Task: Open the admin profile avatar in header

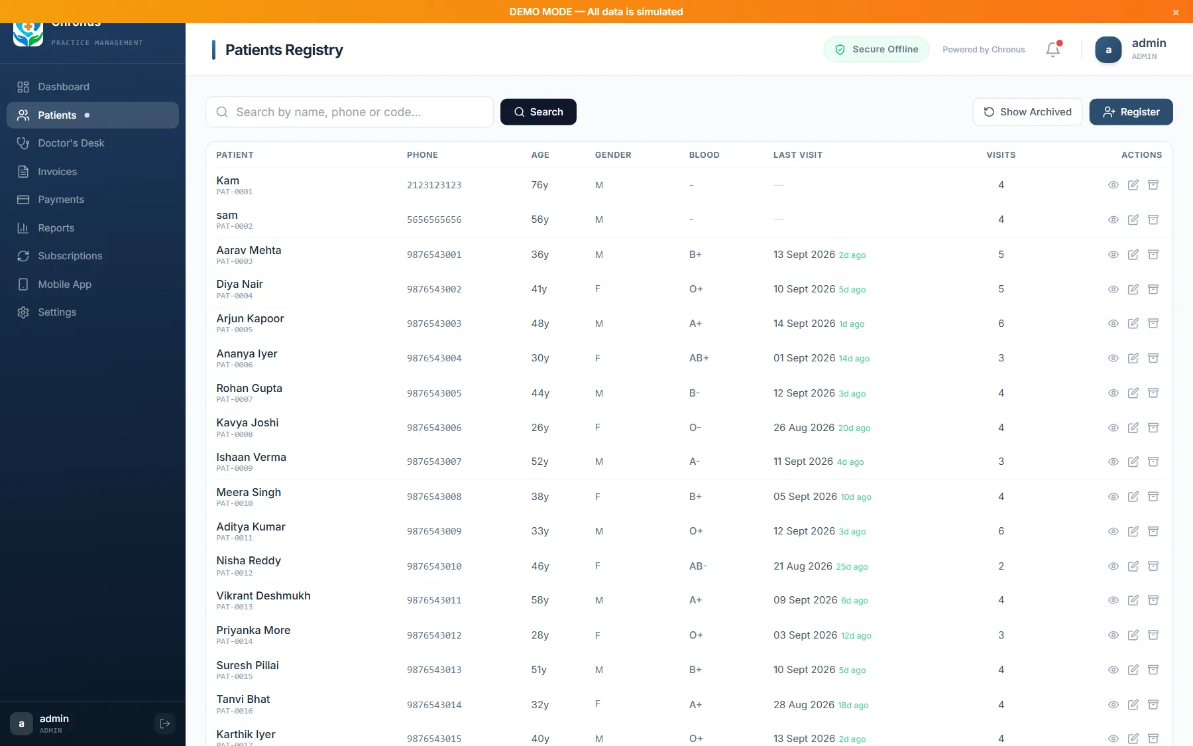Action: tap(1108, 50)
